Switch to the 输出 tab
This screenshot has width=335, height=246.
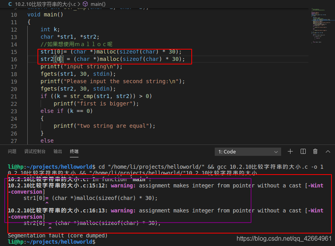(58, 152)
